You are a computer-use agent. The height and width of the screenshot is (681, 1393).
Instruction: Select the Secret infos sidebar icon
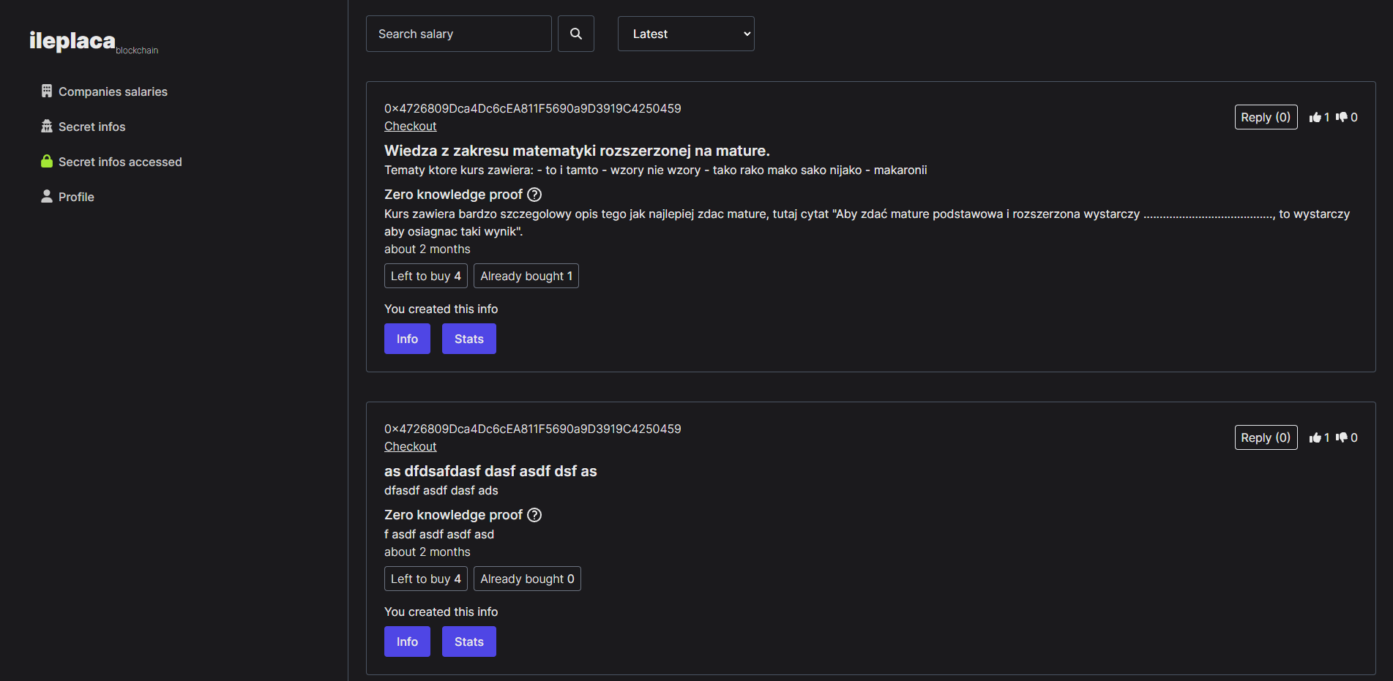coord(47,126)
